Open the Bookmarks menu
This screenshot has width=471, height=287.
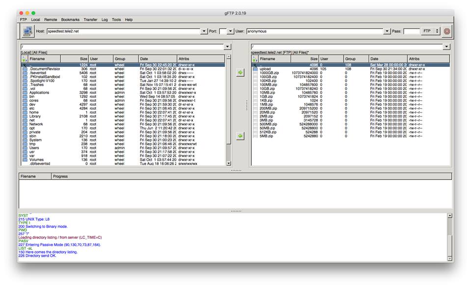coord(70,20)
